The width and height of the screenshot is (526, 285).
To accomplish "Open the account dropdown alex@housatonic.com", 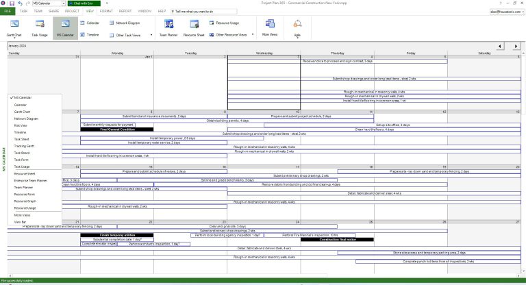I will (506, 12).
